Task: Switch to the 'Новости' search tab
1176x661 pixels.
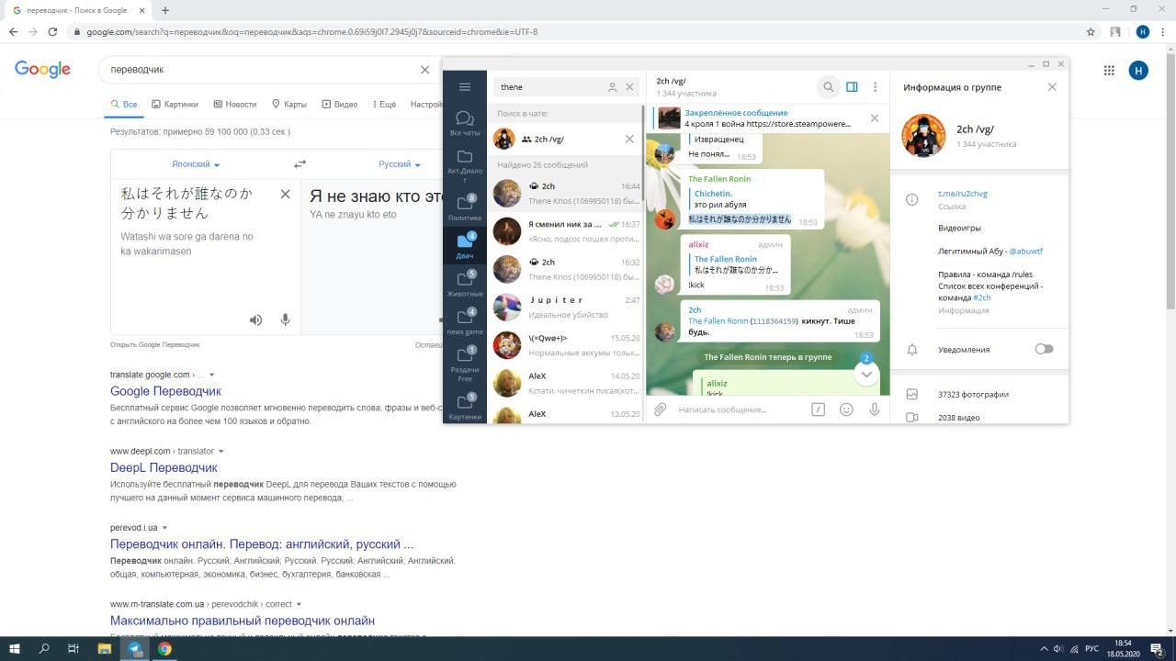Action: click(x=234, y=105)
